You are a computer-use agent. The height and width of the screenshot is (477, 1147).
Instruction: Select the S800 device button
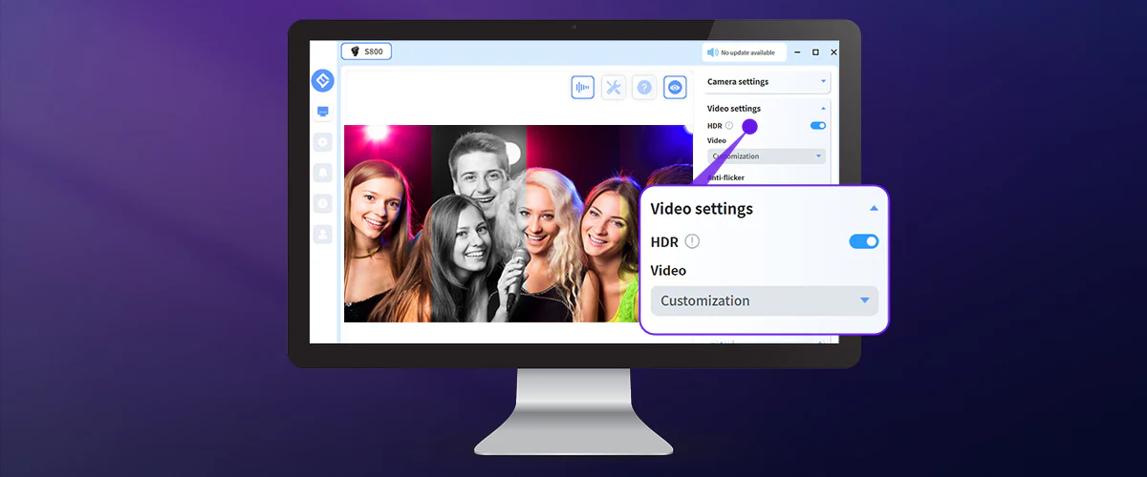366,52
